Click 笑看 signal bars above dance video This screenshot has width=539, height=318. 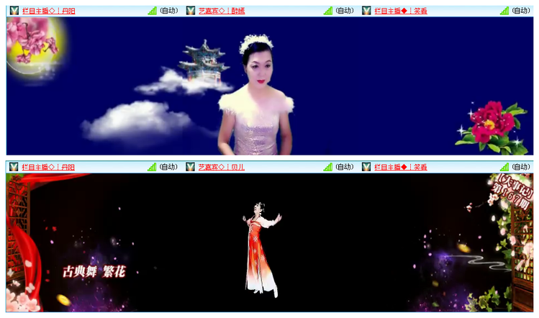point(504,167)
